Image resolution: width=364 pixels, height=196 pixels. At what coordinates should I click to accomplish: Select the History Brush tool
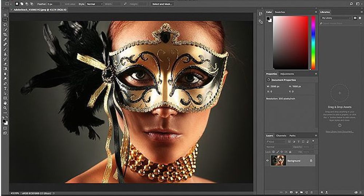[5, 59]
